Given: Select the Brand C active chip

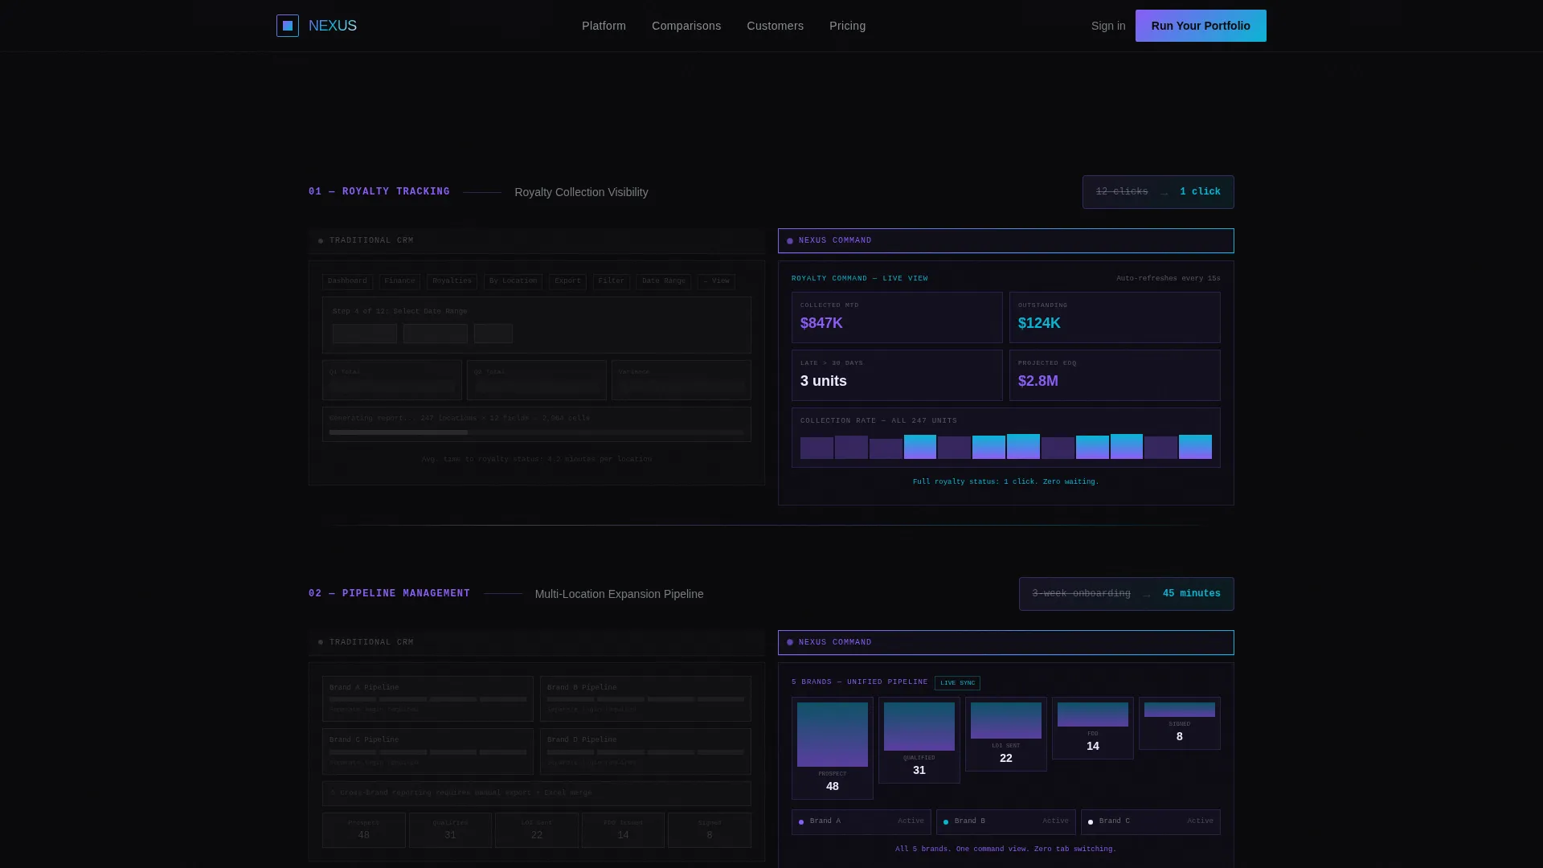Looking at the screenshot, I should (1151, 821).
